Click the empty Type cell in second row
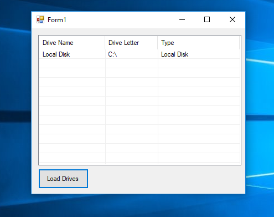This screenshot has height=217, width=274. pyautogui.click(x=199, y=63)
